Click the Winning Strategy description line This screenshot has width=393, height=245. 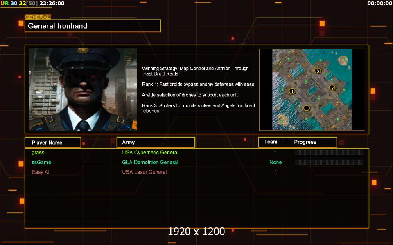coord(195,71)
